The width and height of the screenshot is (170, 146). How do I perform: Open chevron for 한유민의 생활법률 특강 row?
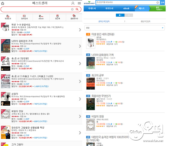click(x=80, y=133)
